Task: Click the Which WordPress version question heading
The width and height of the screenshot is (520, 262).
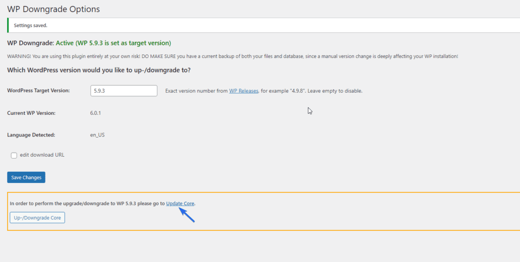Action: tap(99, 70)
